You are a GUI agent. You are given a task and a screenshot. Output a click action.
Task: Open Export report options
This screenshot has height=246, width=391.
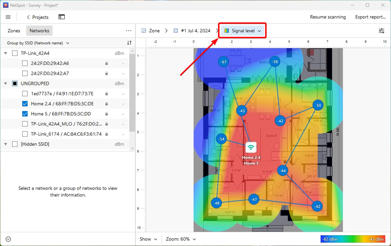(371, 17)
